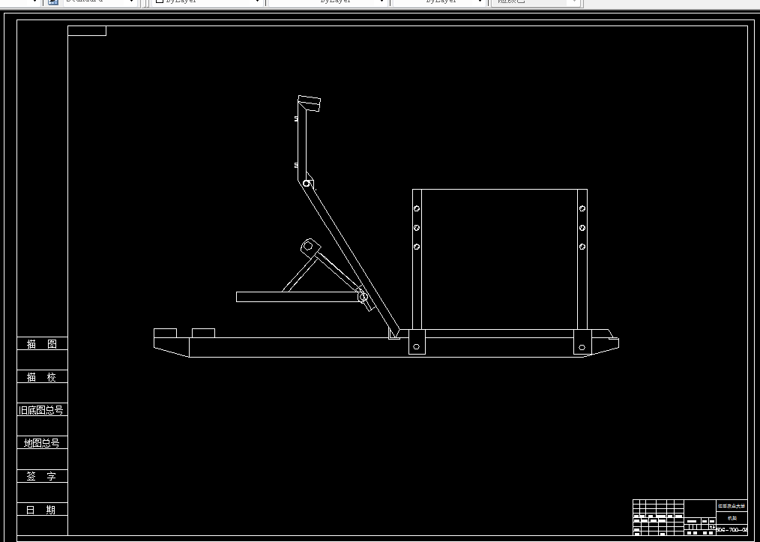Viewport: 760px width, 542px height.
Task: Select the 描图 label text
Action: click(x=42, y=344)
